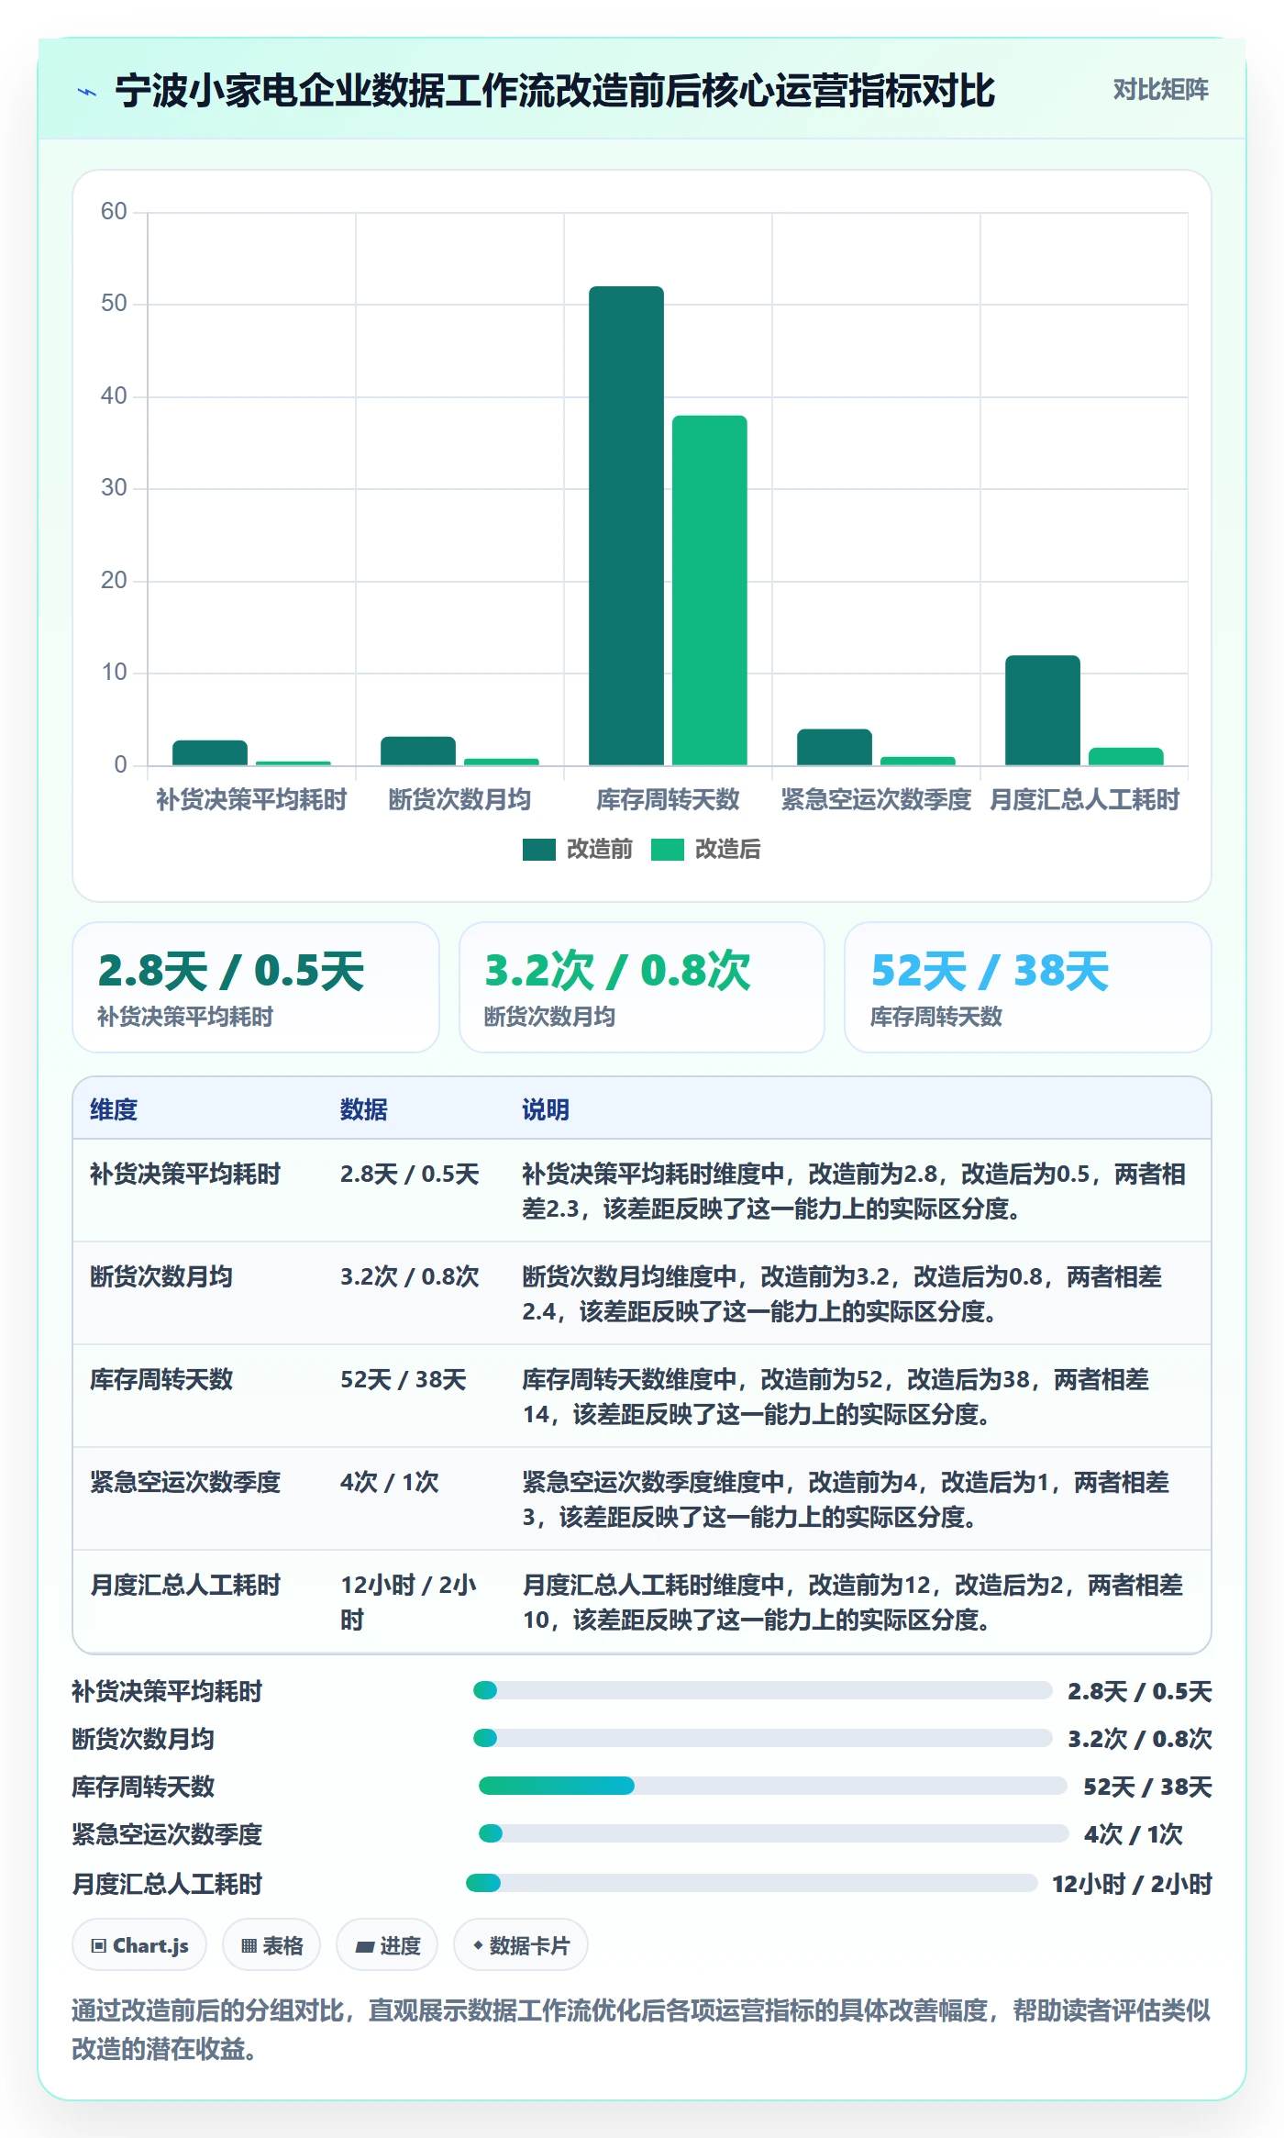1284x2138 pixels.
Task: Click the 断货次数月均 progress bar
Action: click(x=762, y=1738)
